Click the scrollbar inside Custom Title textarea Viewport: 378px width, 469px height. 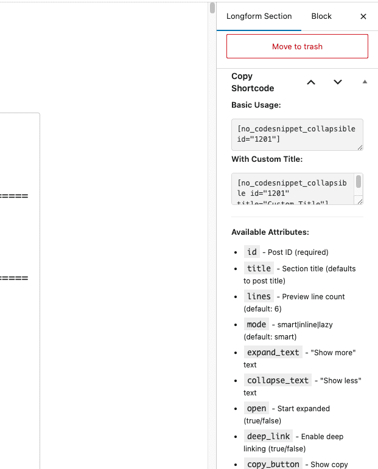coord(359,182)
